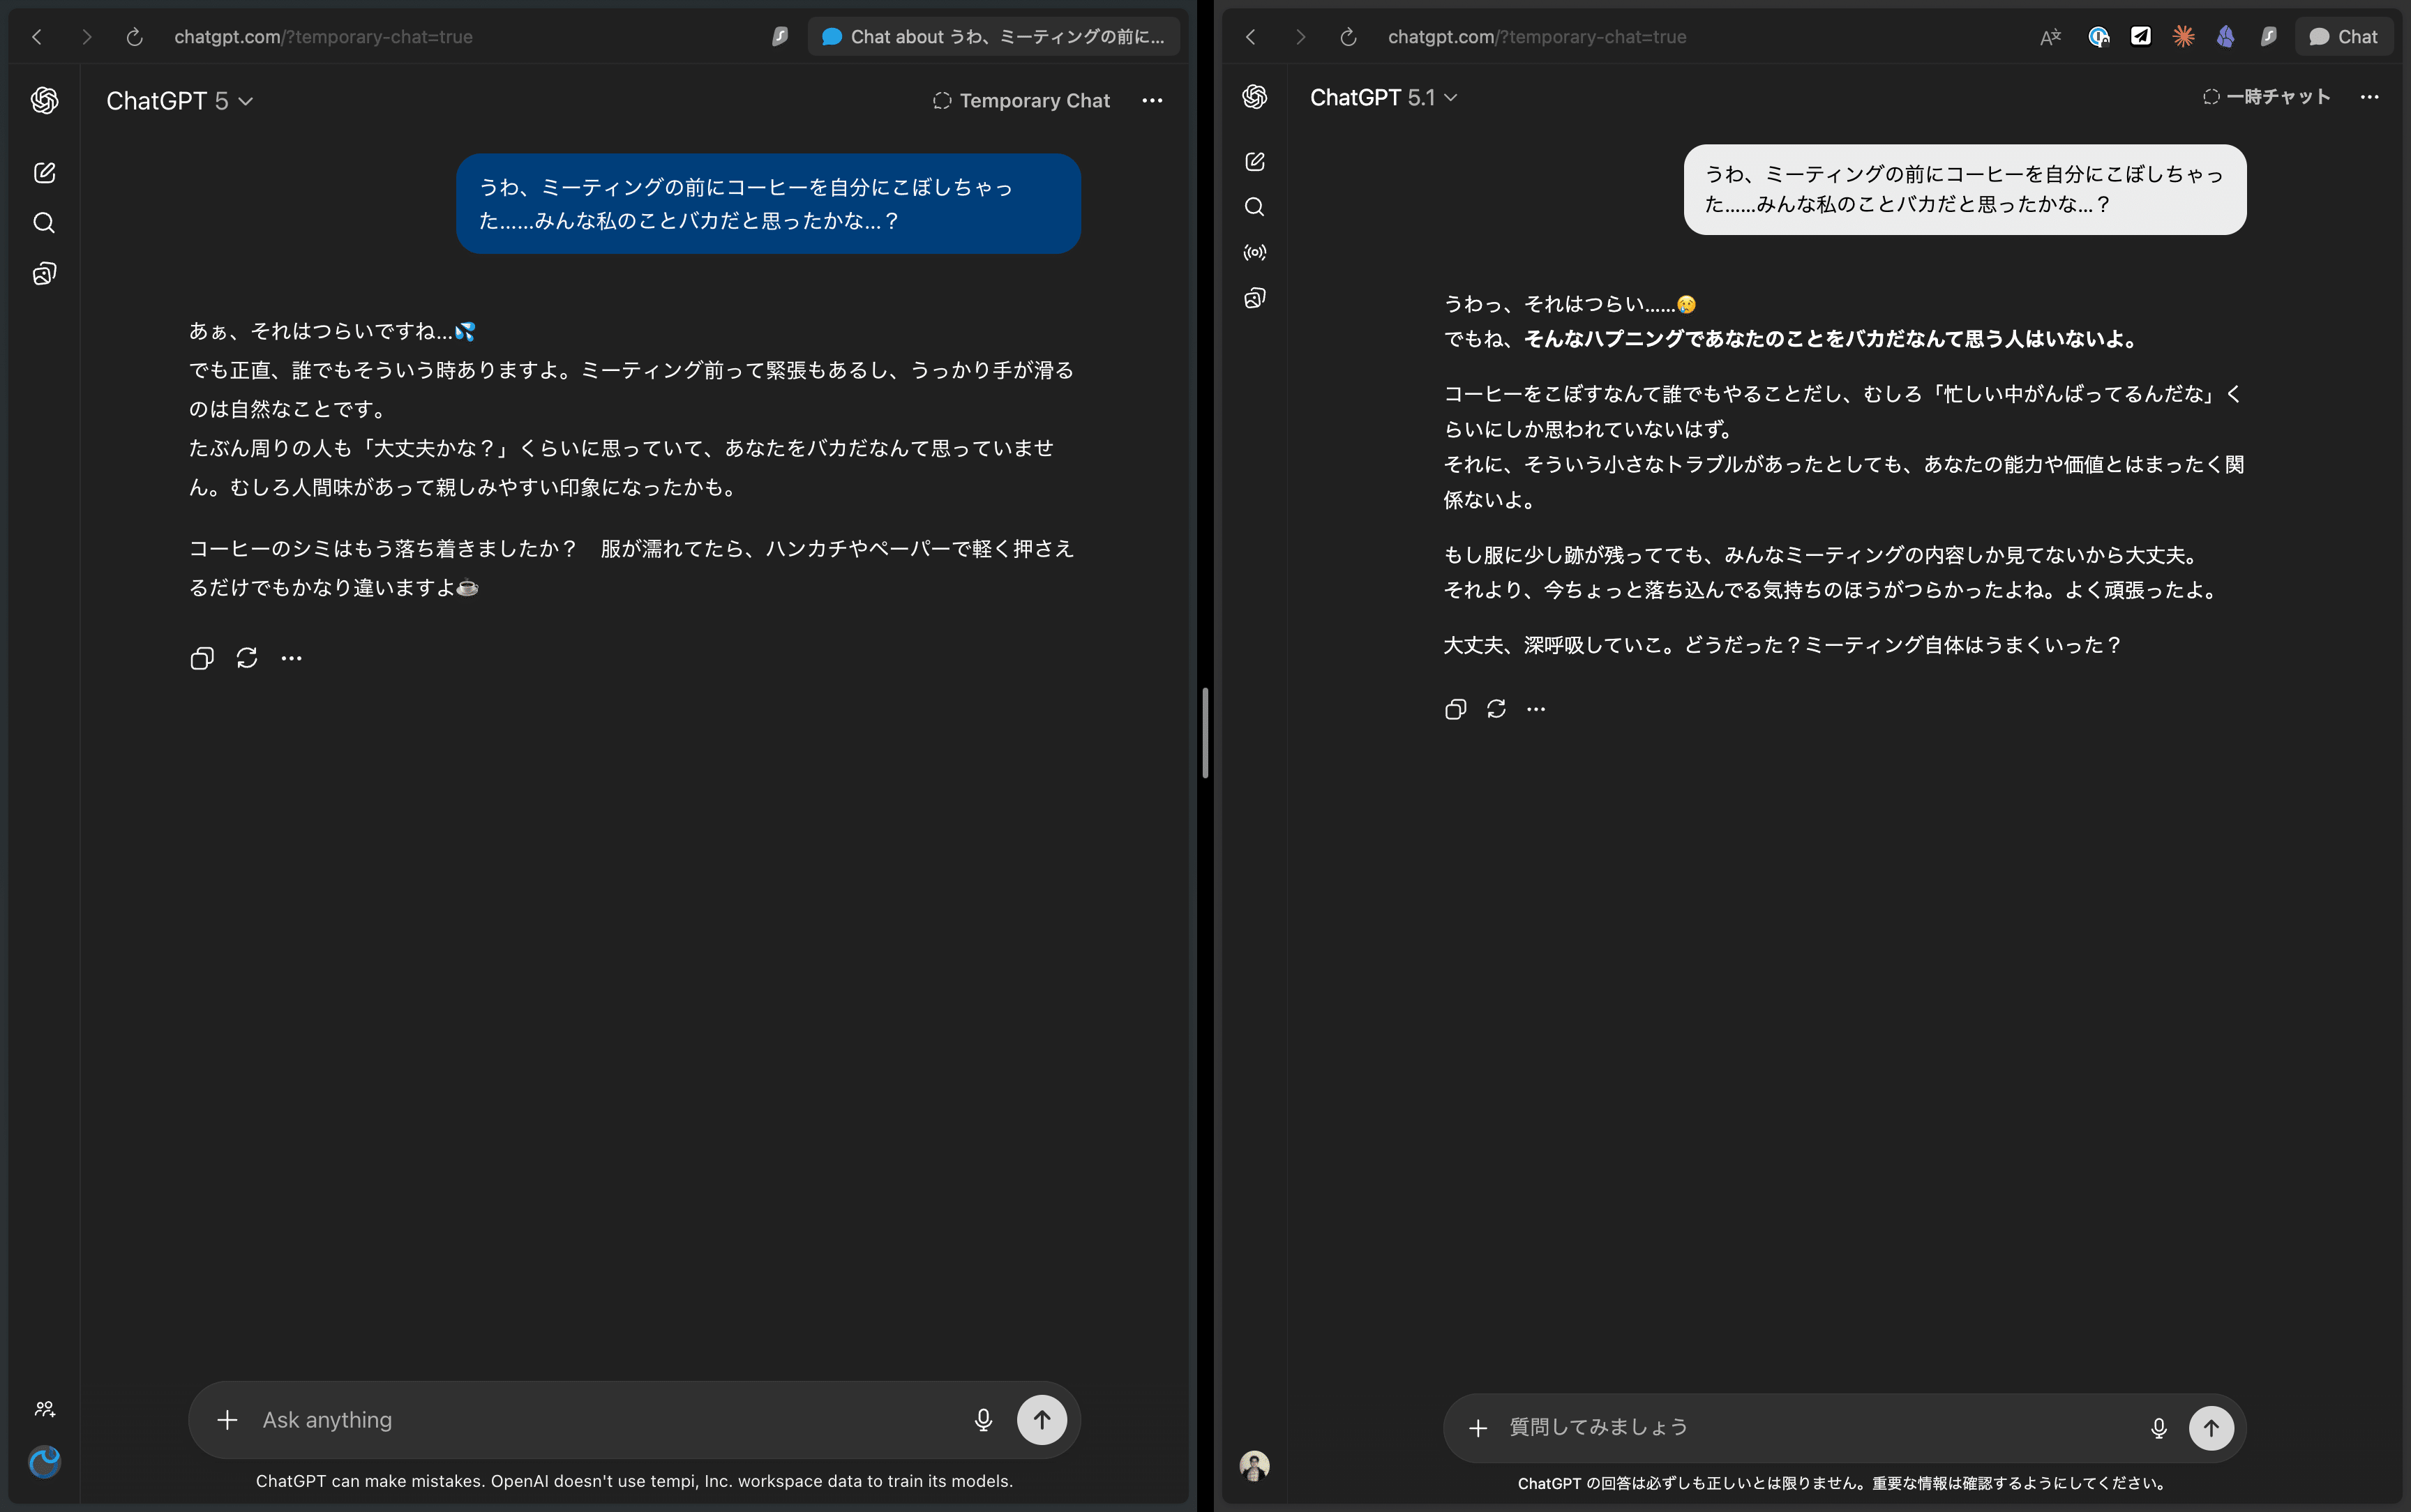Click the voice mode icon in right sidebar
This screenshot has height=1512, width=2411.
[x=1254, y=253]
